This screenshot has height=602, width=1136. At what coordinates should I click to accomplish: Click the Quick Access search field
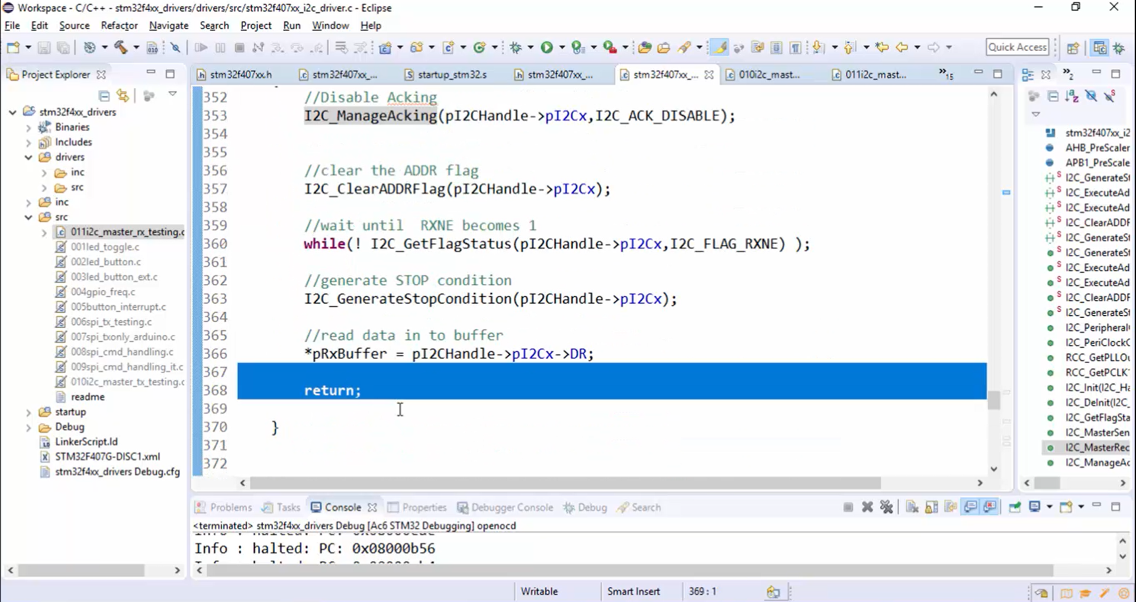click(1018, 47)
